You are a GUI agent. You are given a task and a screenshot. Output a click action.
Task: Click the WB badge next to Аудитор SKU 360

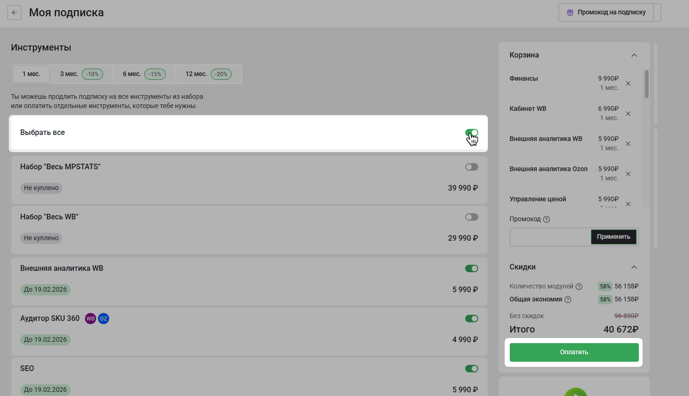[91, 319]
